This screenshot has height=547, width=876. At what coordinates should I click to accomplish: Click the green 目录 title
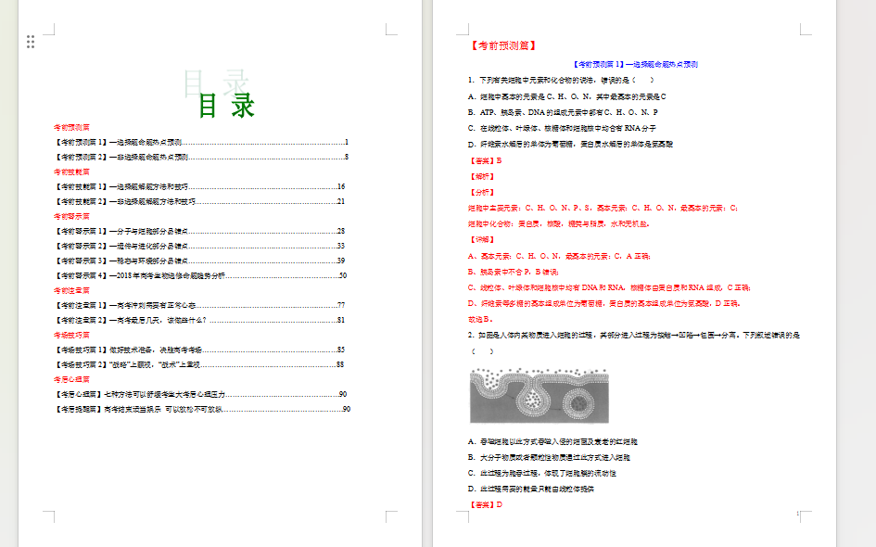pos(227,106)
